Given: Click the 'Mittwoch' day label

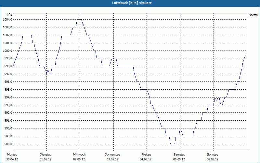Looking at the screenshot, I should click(79, 155).
